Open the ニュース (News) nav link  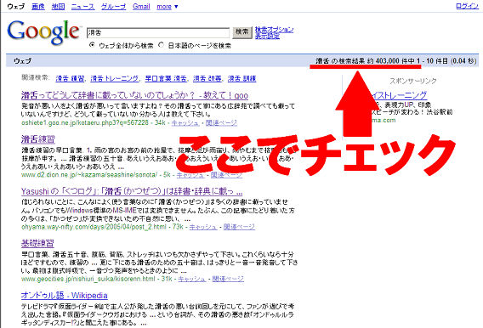(x=83, y=7)
